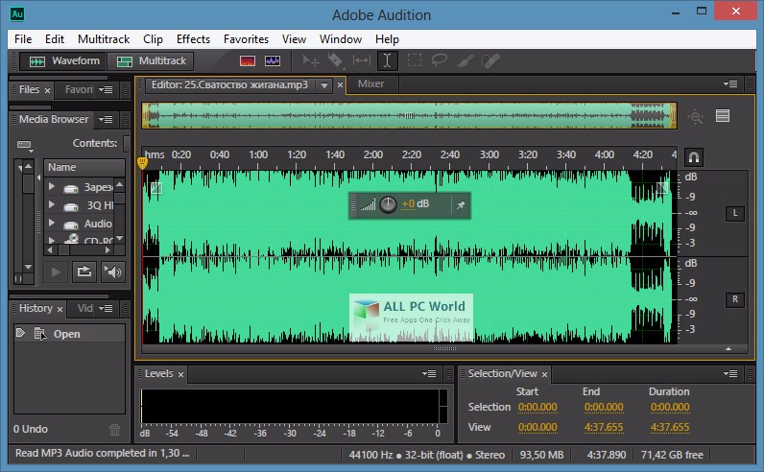Open the View menu
Screen dimensions: 764x472
(294, 39)
